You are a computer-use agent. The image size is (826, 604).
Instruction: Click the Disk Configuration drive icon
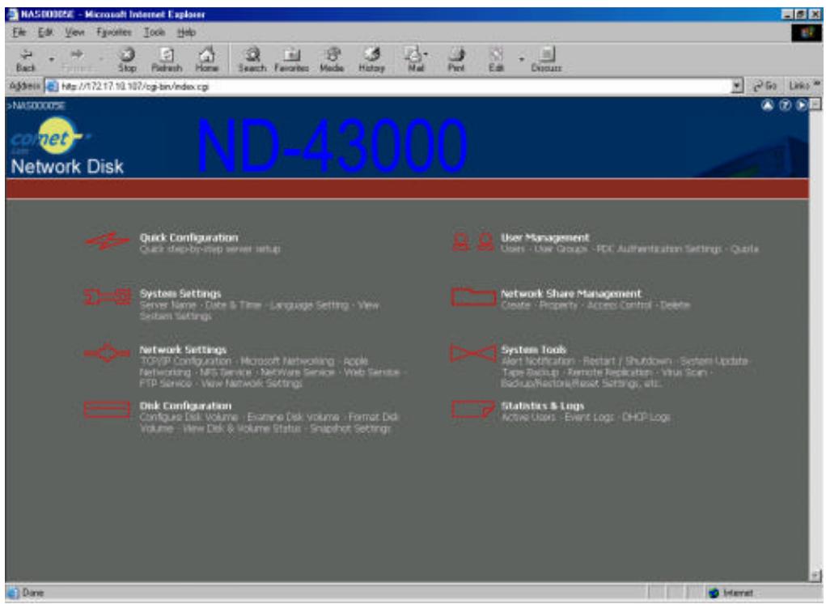tap(107, 410)
